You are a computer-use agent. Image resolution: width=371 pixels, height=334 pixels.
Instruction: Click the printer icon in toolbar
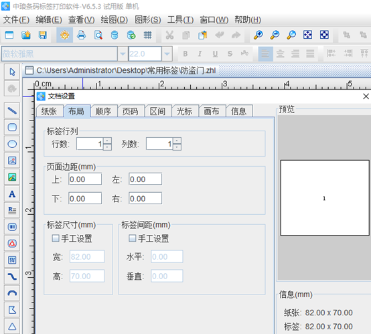pos(82,35)
